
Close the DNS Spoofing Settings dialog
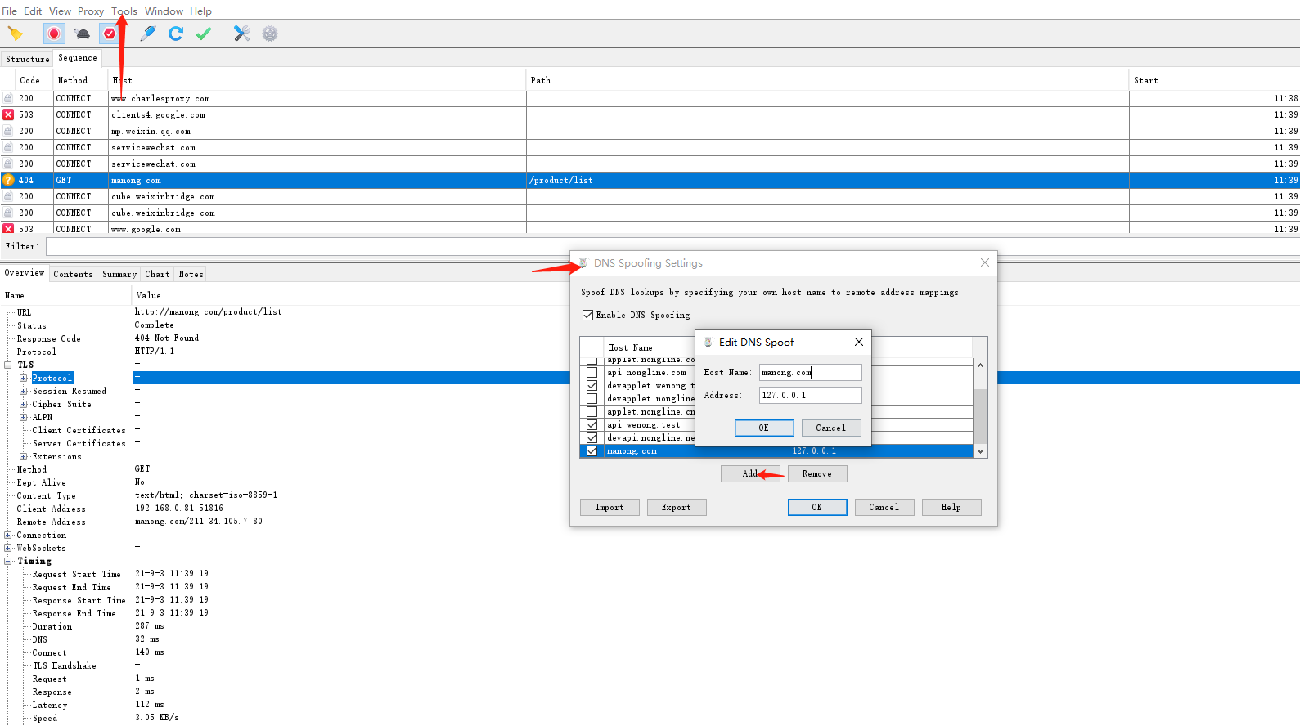point(985,262)
